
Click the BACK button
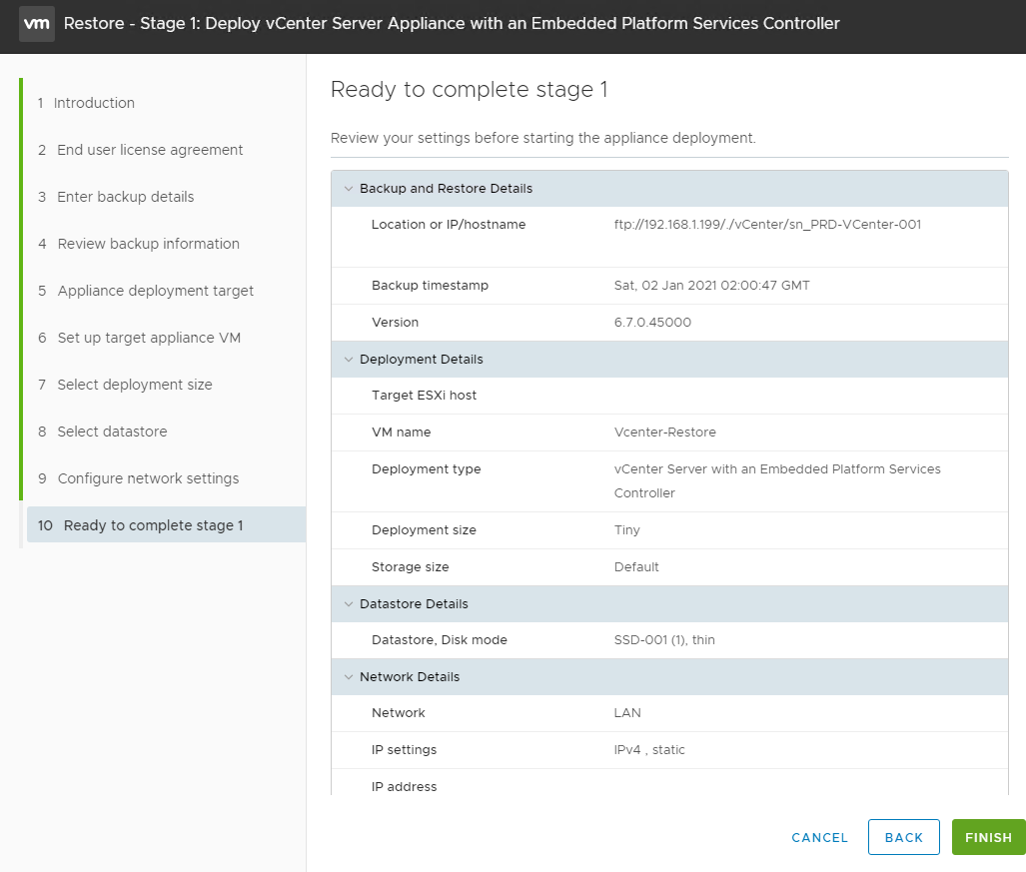point(903,837)
